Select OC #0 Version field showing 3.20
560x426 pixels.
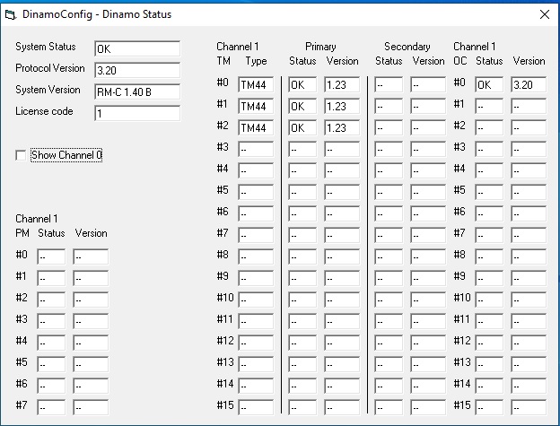(x=529, y=85)
